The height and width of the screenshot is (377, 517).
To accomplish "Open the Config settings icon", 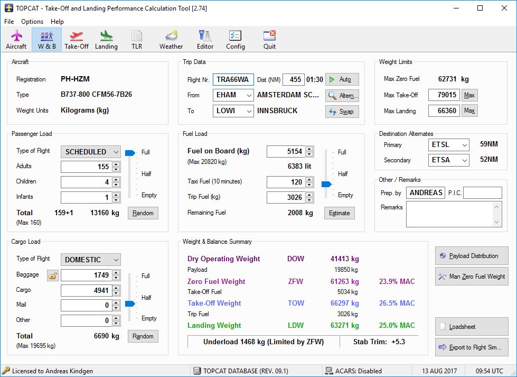I will [x=236, y=40].
